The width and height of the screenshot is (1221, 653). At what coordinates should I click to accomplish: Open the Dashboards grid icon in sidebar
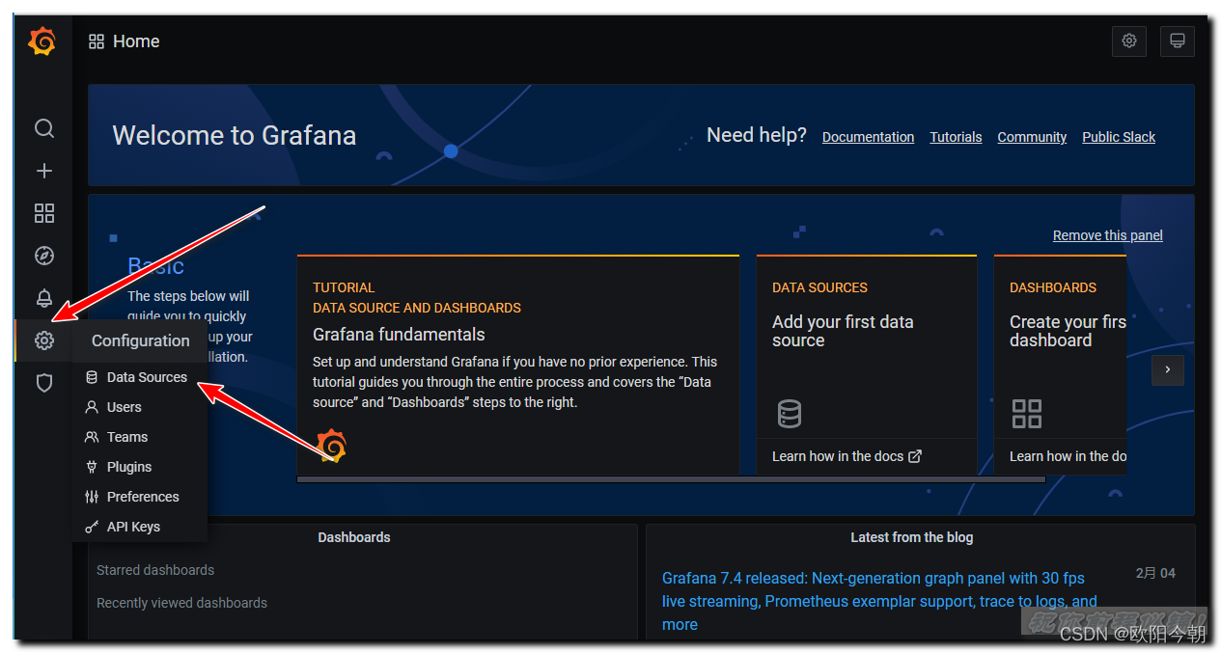pyautogui.click(x=44, y=213)
